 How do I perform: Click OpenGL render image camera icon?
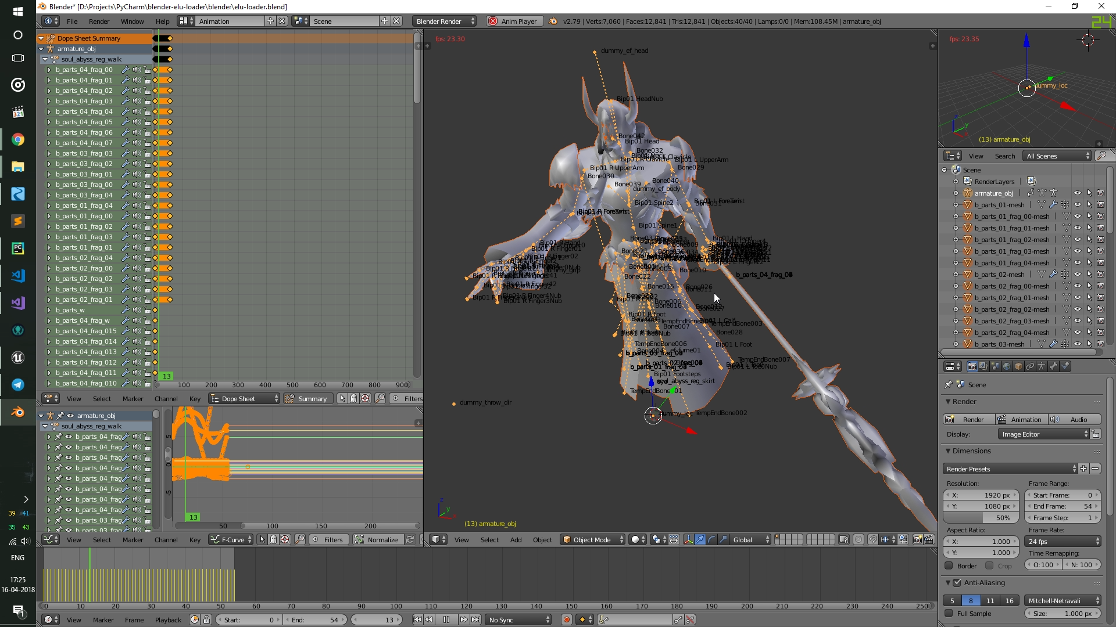tap(918, 539)
